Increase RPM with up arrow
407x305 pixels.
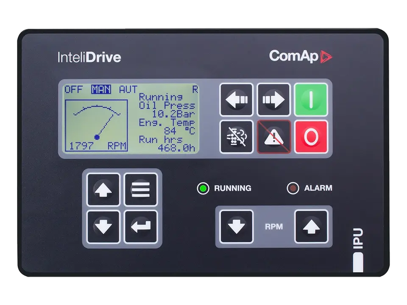click(311, 226)
